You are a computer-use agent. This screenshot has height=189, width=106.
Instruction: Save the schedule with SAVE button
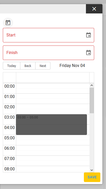pos(92,177)
